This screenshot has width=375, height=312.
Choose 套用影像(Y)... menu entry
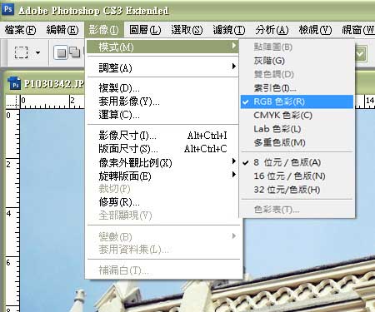(162, 102)
